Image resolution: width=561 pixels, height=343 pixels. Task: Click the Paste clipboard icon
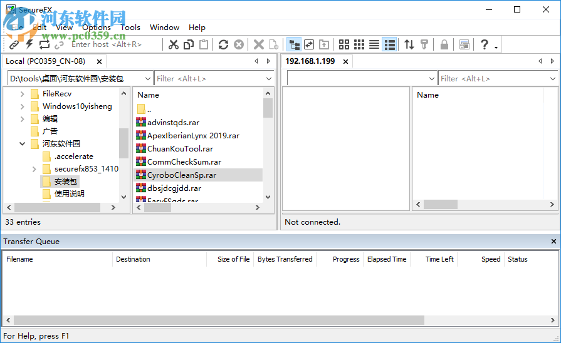204,44
